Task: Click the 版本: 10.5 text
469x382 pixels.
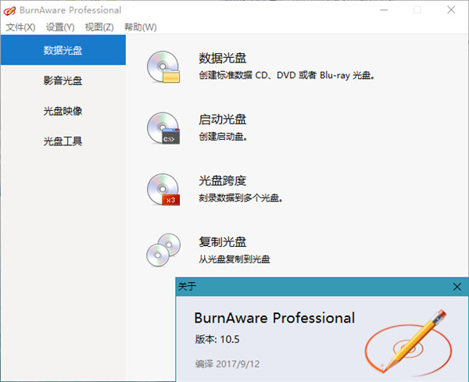Action: click(217, 339)
